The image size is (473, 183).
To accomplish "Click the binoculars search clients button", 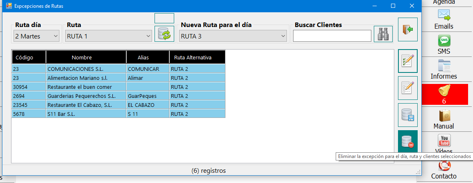I will pos(383,34).
